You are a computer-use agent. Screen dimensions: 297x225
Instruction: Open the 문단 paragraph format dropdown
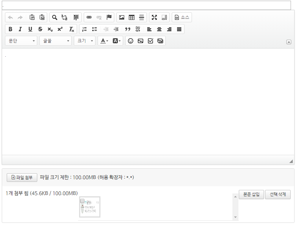(x=21, y=41)
